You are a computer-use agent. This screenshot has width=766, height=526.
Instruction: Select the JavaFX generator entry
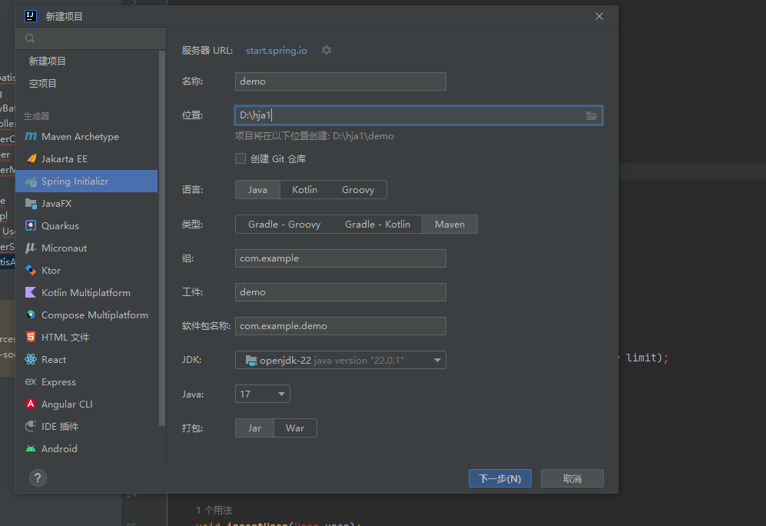(x=87, y=203)
